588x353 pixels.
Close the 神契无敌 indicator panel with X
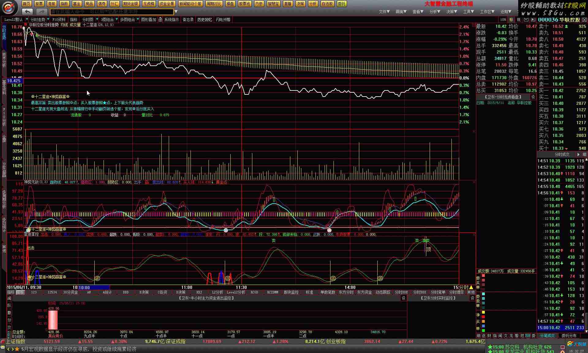[474, 182]
